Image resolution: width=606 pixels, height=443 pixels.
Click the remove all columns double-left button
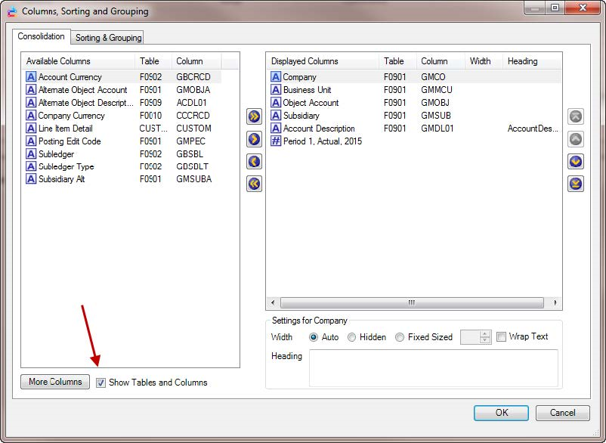tap(254, 184)
